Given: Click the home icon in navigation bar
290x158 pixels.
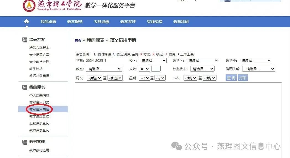Looking at the screenshot, I should pos(27,21).
